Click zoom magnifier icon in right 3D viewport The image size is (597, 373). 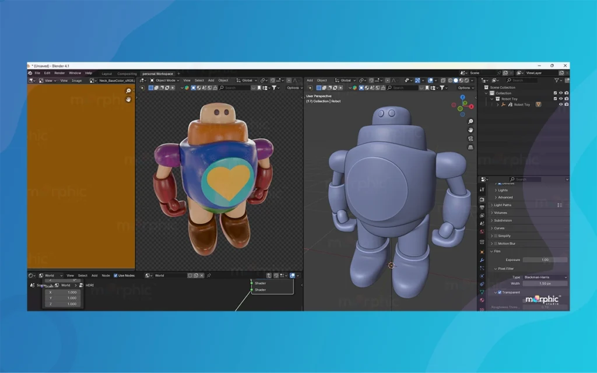(470, 121)
